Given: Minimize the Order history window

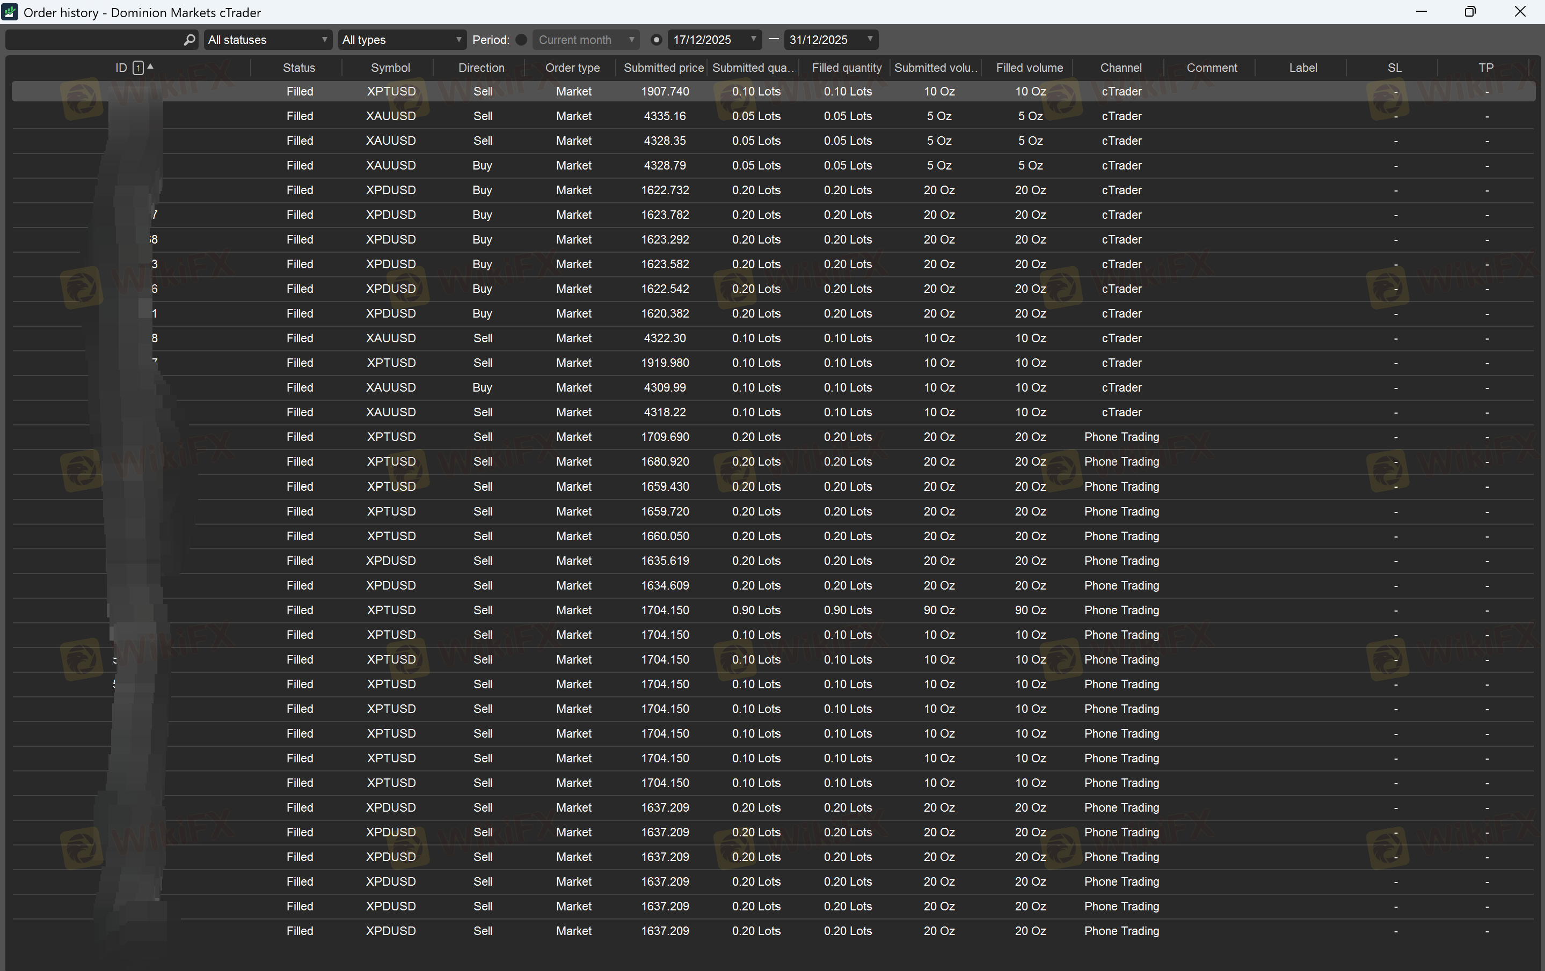Looking at the screenshot, I should tap(1421, 12).
